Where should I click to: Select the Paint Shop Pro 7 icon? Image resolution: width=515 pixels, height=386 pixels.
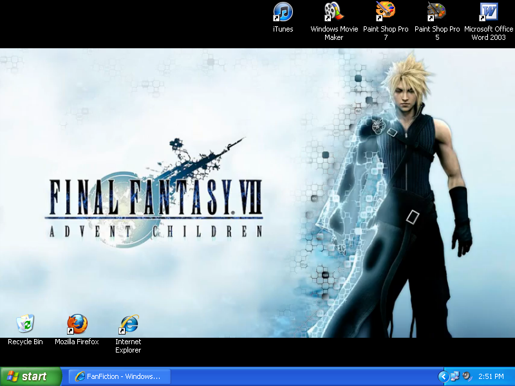[385, 12]
